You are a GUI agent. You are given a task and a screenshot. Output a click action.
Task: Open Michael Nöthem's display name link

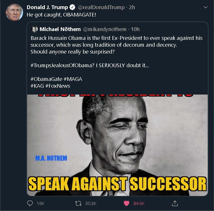click(60, 29)
